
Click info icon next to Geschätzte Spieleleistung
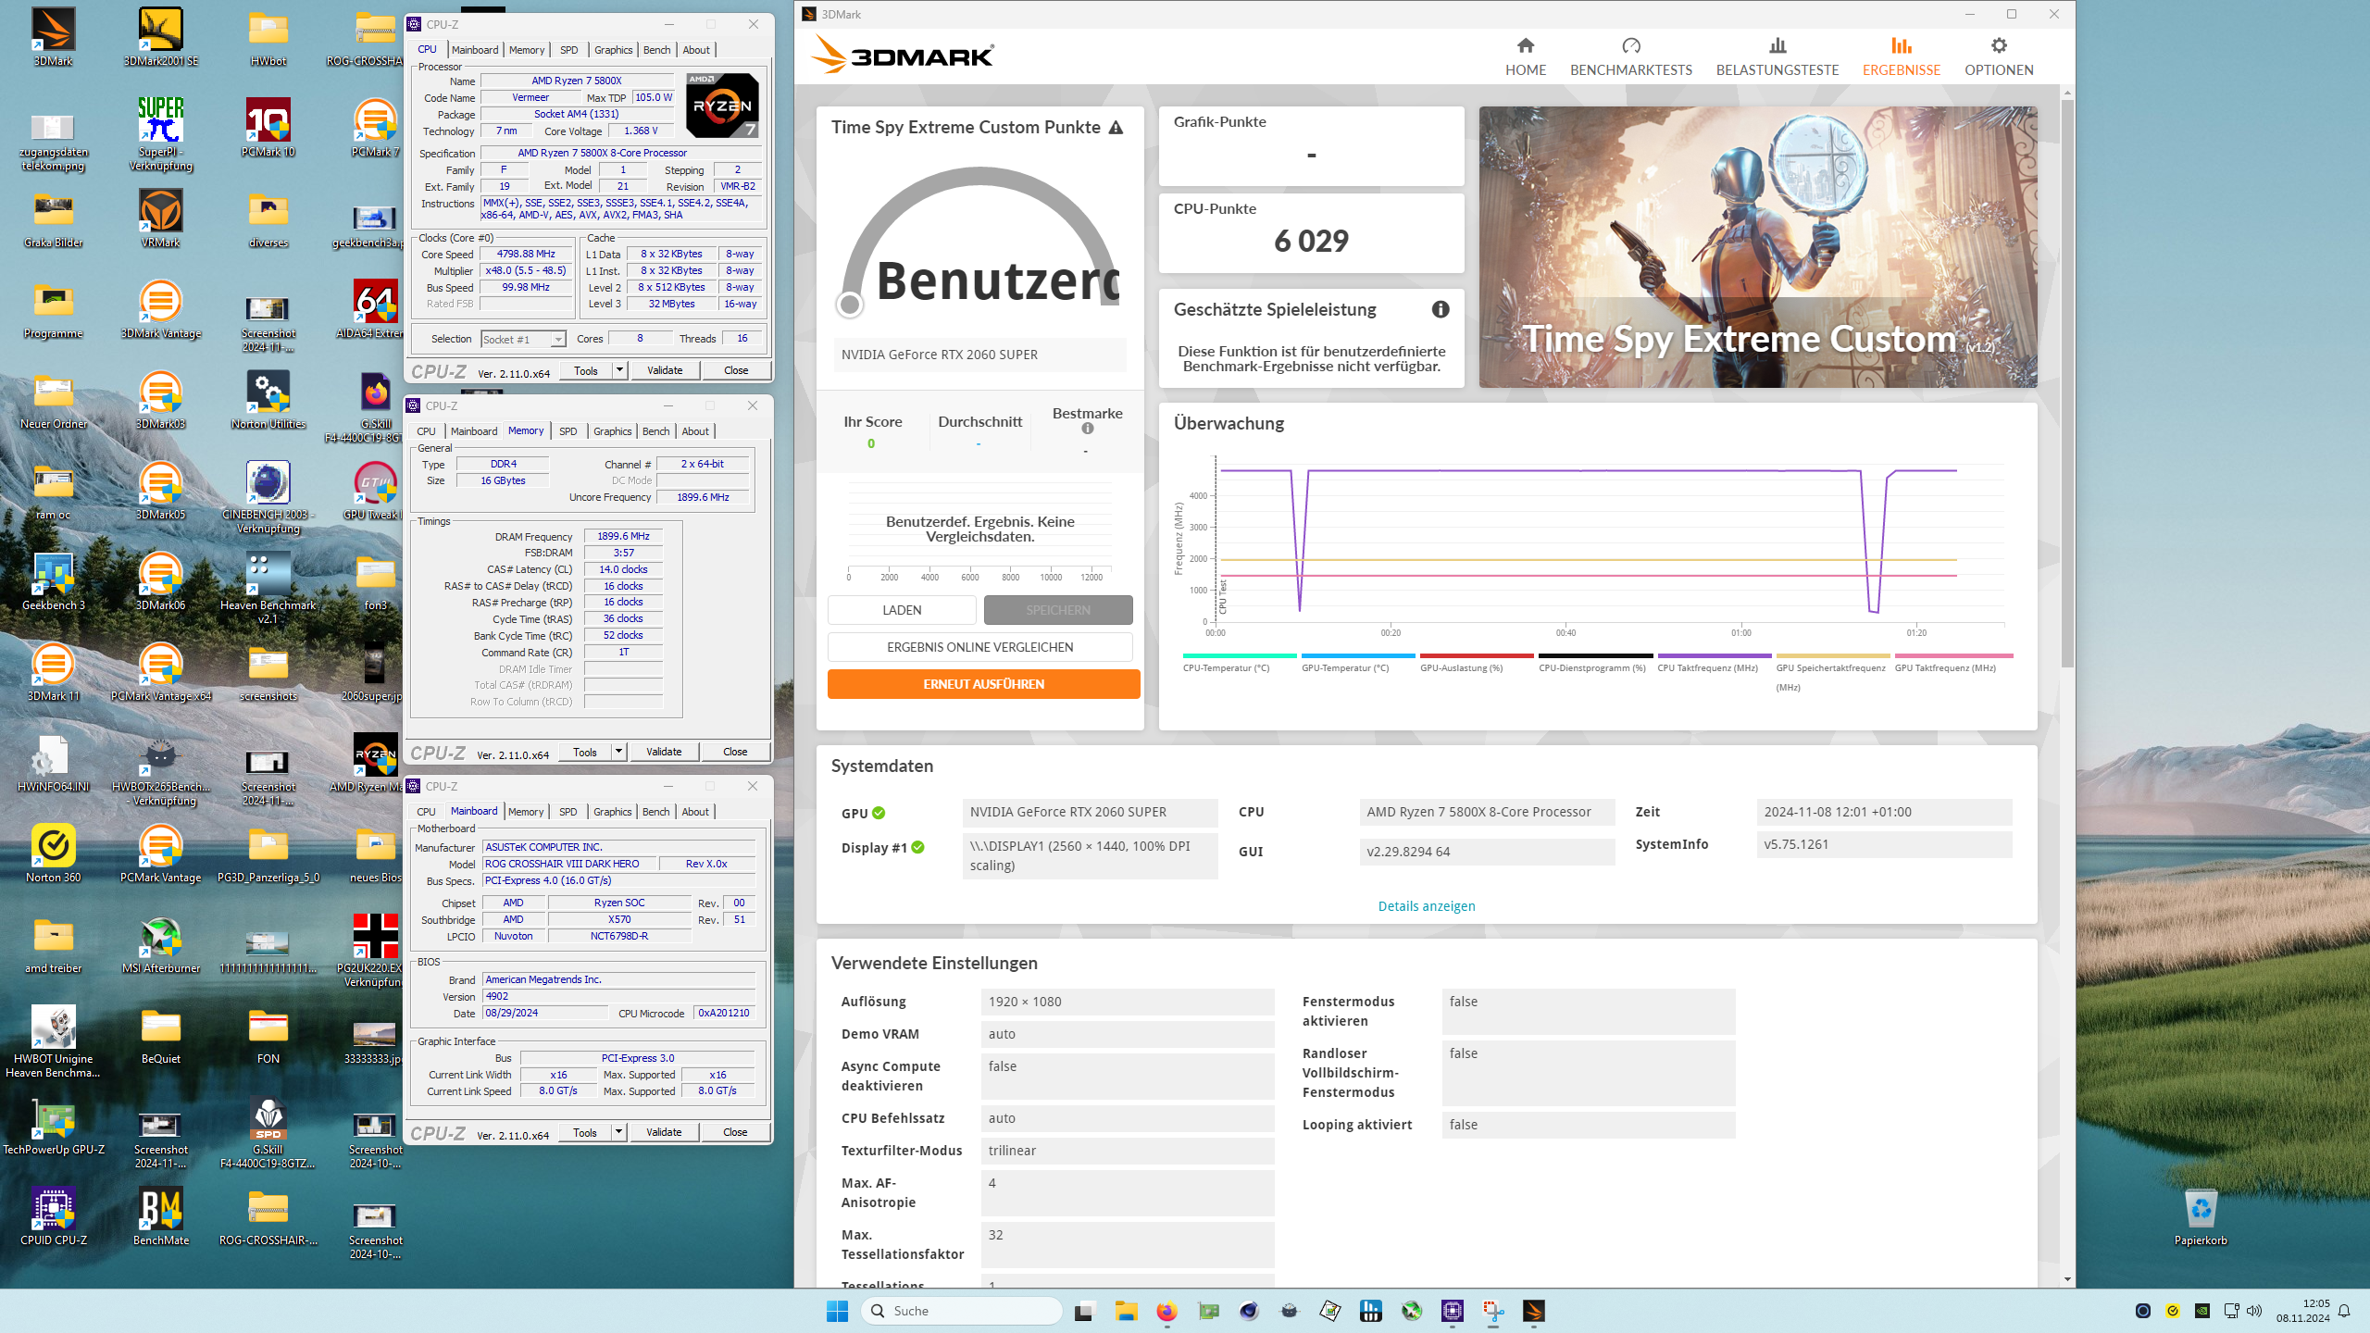(1440, 309)
